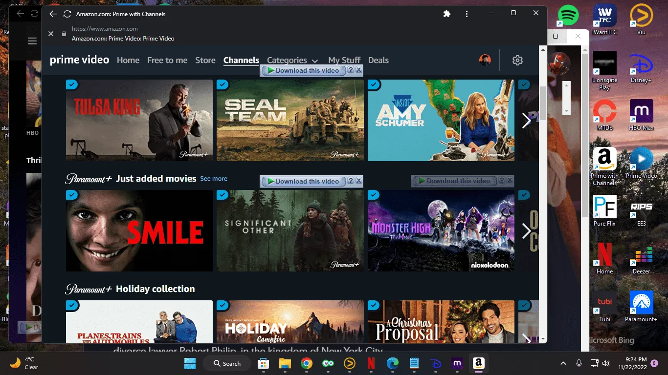Viewport: 668px width, 375px height.
Task: Click the taskbar Search box
Action: (x=228, y=363)
